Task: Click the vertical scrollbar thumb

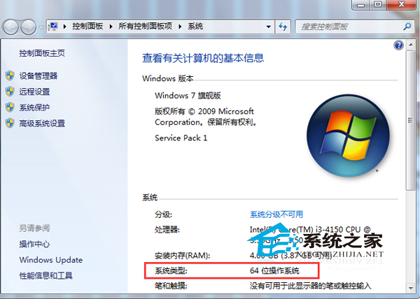Action: [x=411, y=120]
